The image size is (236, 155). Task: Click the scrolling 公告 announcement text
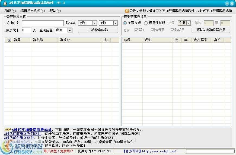pyautogui.click(x=181, y=11)
